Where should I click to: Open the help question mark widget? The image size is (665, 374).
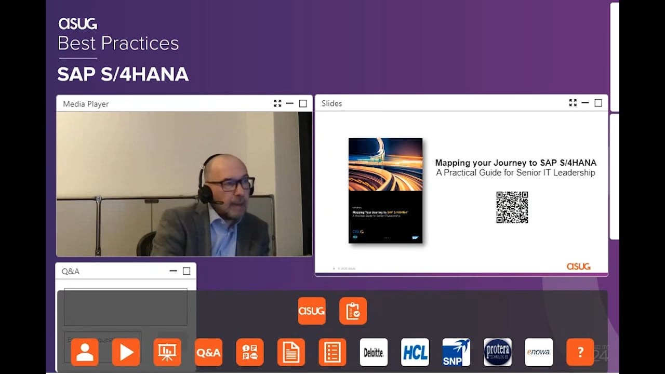tap(580, 352)
